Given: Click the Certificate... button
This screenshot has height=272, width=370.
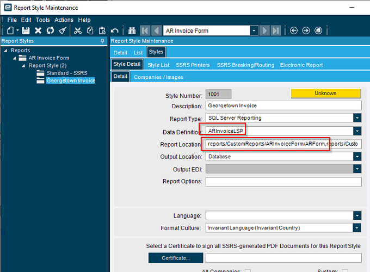Looking at the screenshot, I should pyautogui.click(x=175, y=258).
